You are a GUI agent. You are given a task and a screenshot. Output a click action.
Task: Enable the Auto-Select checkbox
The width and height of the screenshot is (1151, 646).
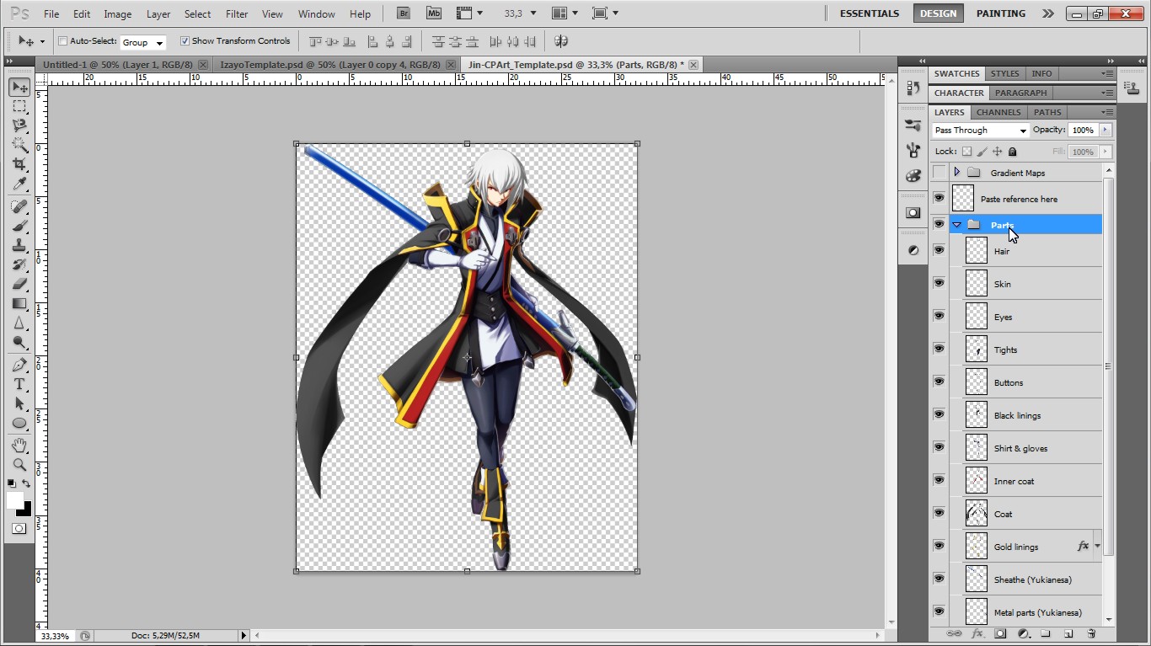(x=63, y=41)
